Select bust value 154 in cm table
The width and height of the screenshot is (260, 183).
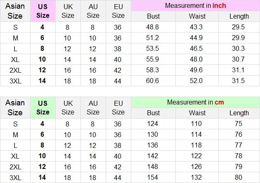(x=153, y=177)
